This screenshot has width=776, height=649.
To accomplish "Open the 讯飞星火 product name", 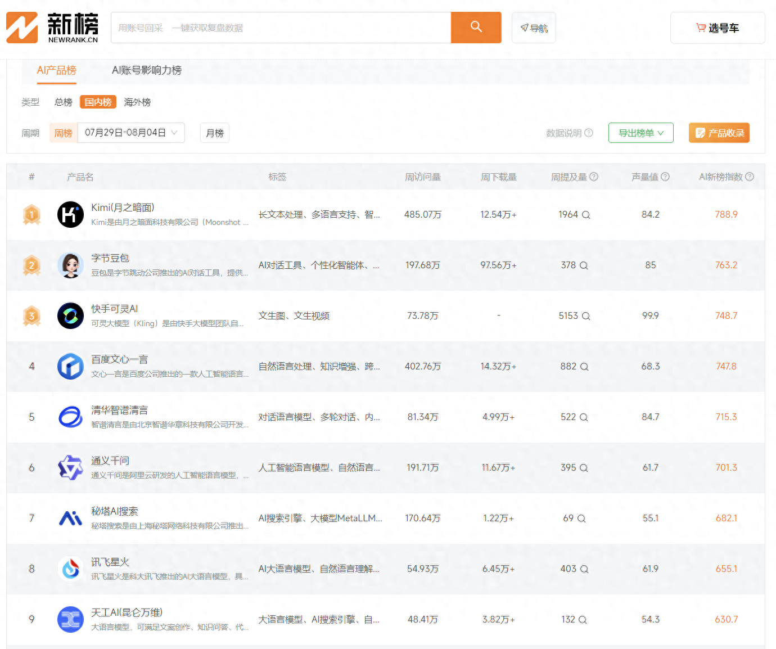I will tap(110, 562).
